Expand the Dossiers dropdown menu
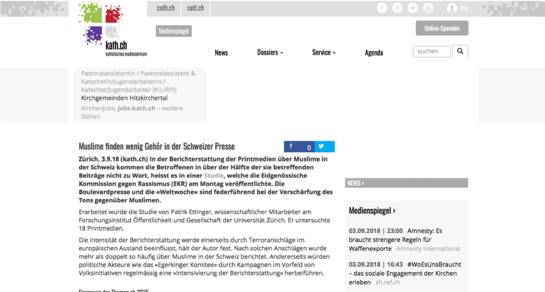 coord(270,52)
